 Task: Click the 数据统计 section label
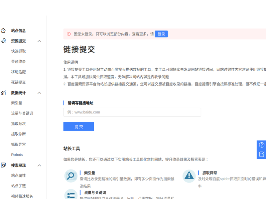tap(18, 93)
